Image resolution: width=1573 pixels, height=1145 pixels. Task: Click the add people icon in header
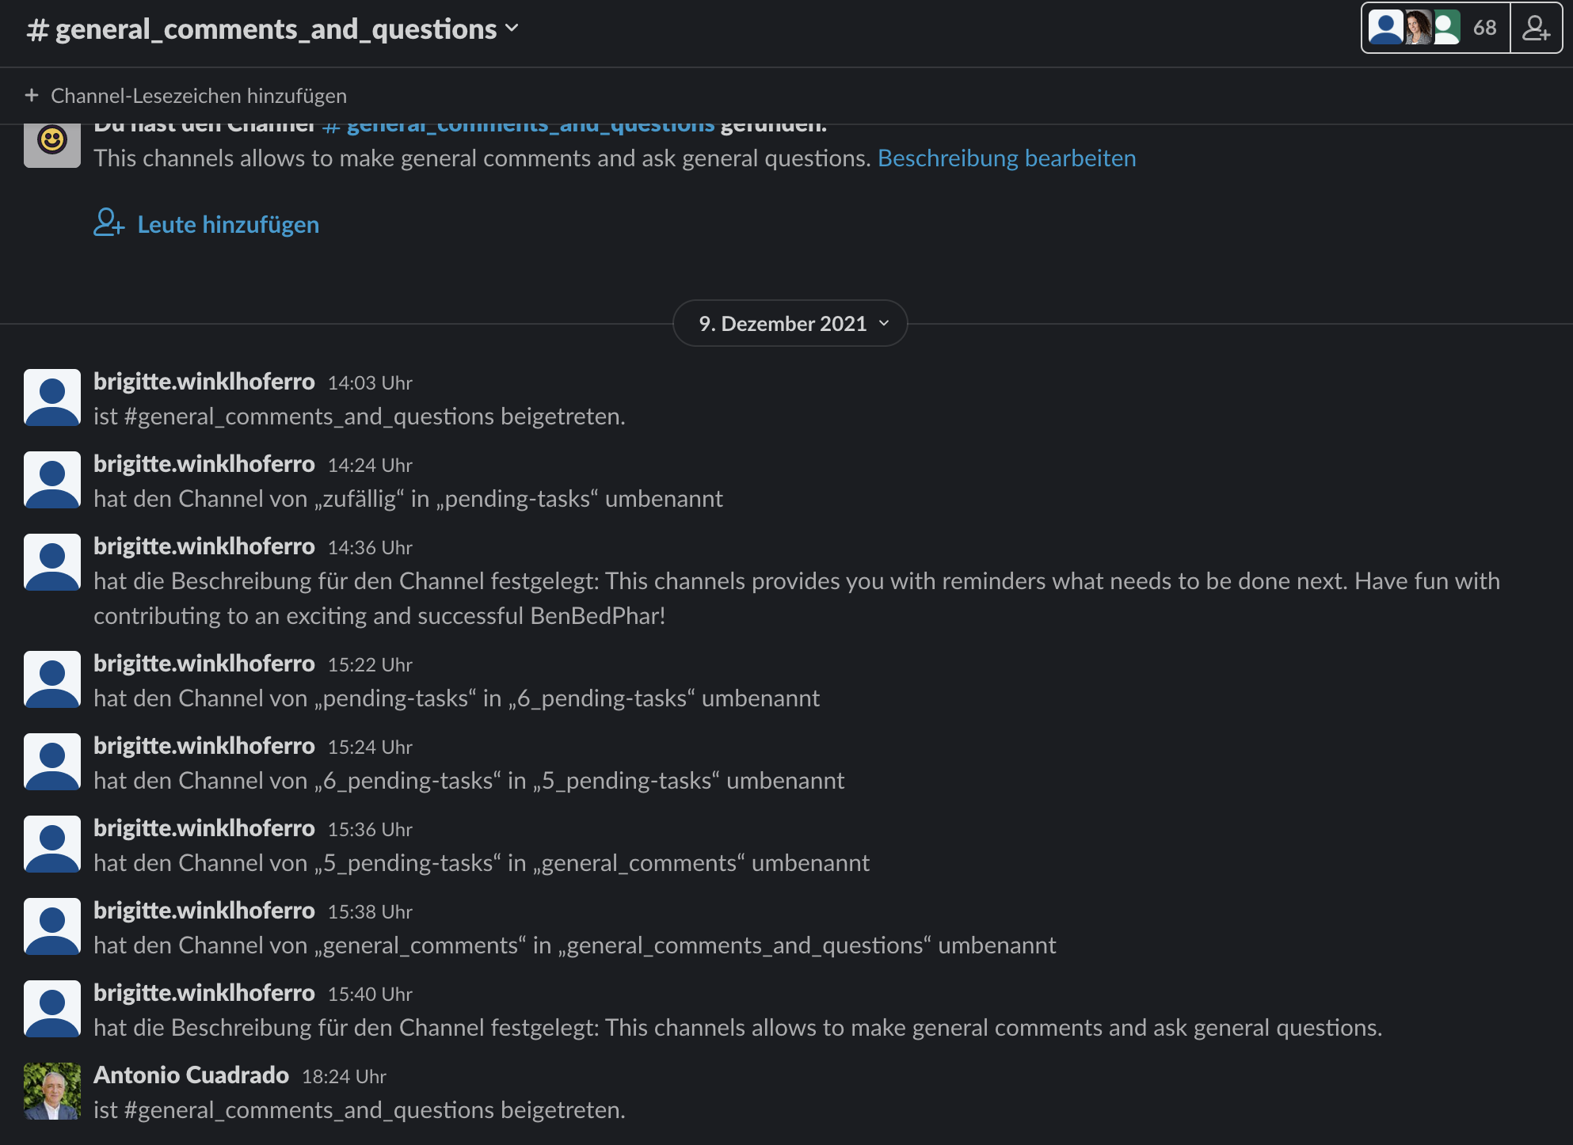(1536, 29)
